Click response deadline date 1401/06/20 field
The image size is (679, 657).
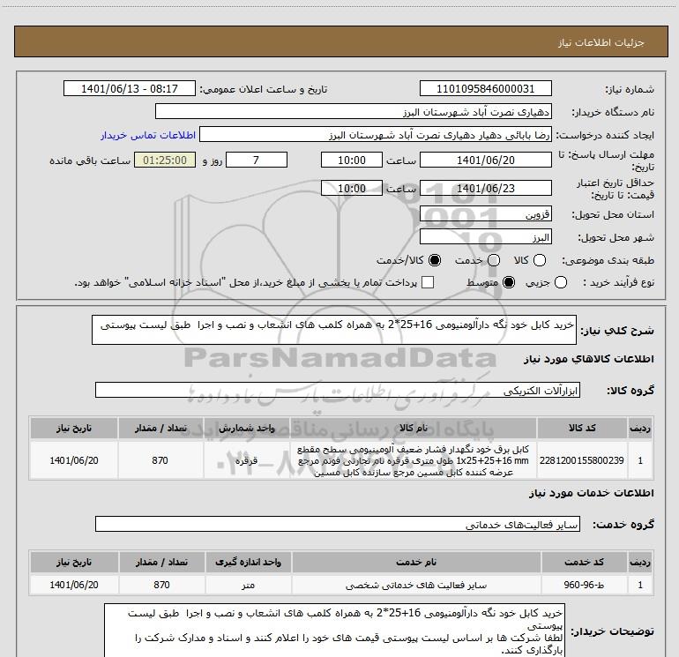(485, 160)
